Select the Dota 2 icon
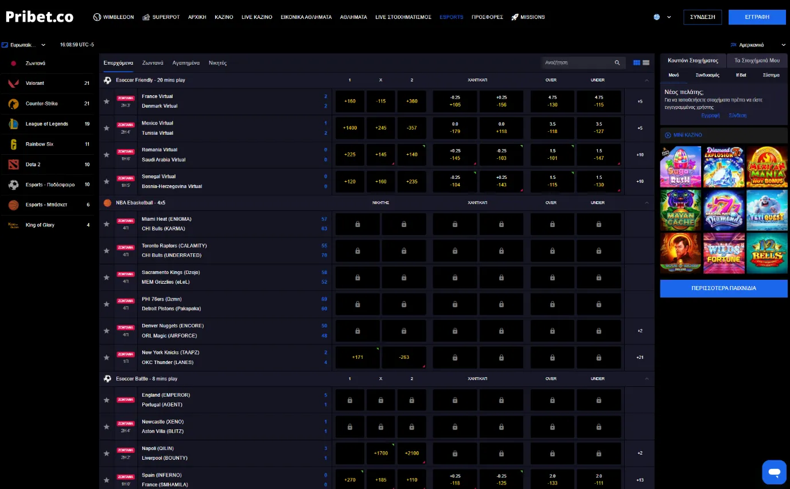The height and width of the screenshot is (489, 790). coord(13,165)
